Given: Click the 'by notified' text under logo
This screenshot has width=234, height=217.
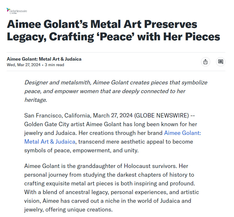Looking at the screenshot, I should point(14,13).
